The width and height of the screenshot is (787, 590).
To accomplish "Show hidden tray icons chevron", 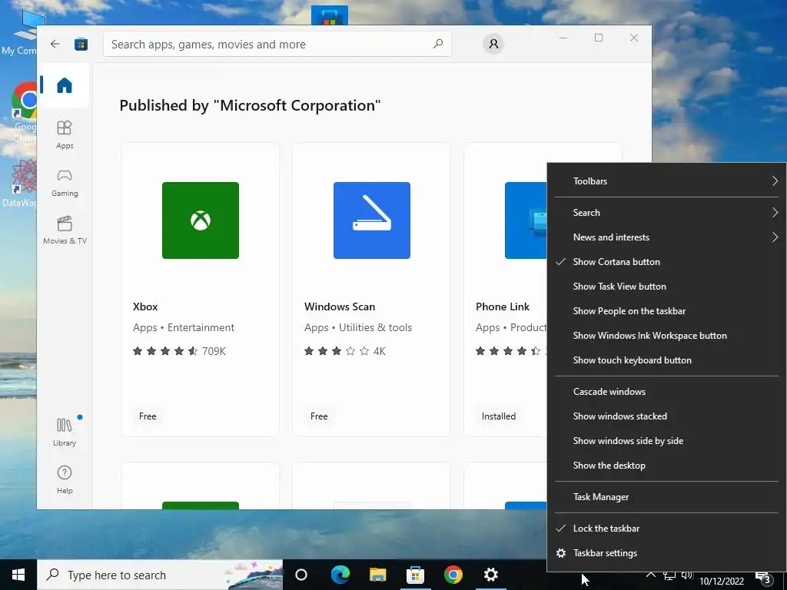I will [650, 575].
